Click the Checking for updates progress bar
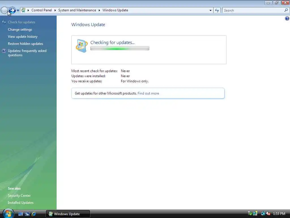Screen dimensions: 290x218 [120, 48]
